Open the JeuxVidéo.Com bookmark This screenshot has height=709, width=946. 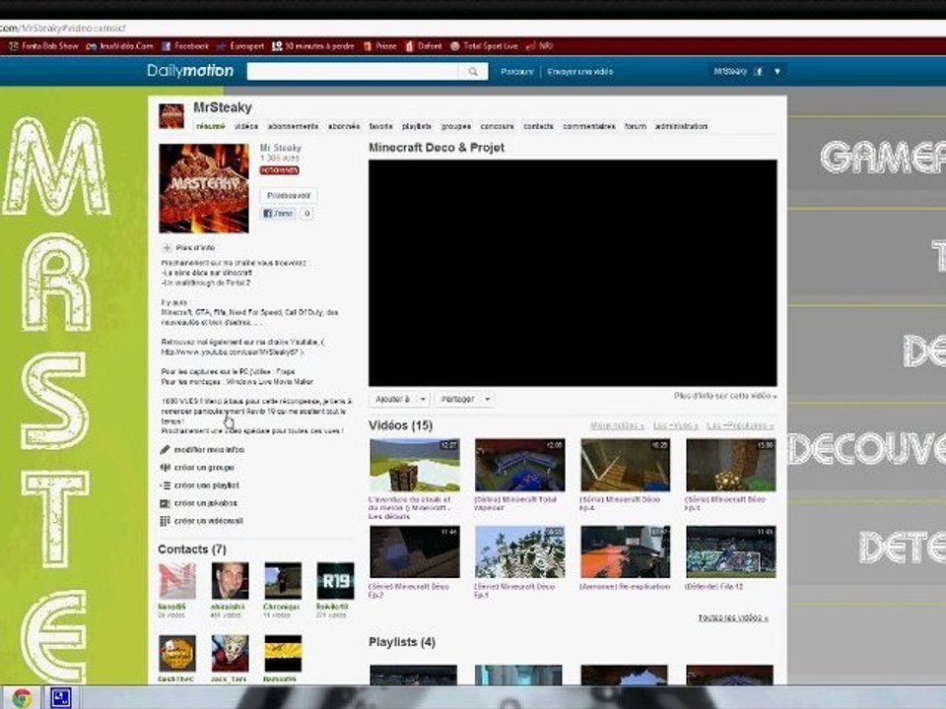coord(119,46)
